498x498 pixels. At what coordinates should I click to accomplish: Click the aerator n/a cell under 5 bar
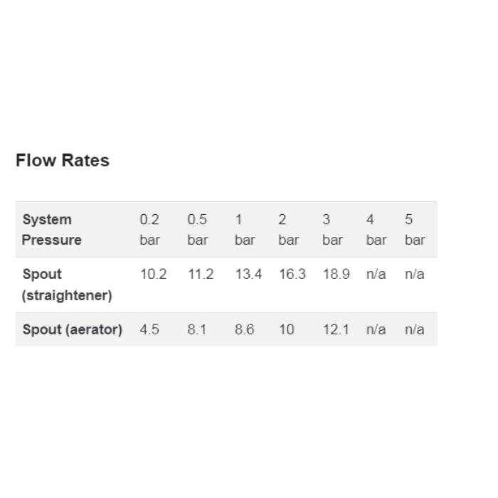(415, 329)
